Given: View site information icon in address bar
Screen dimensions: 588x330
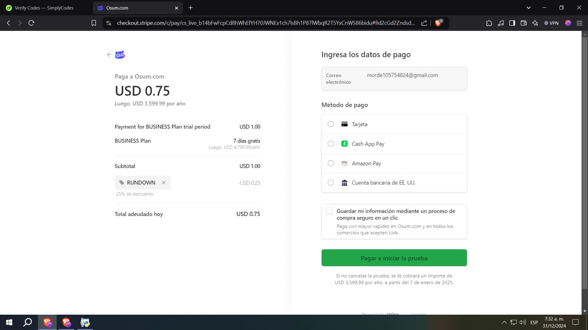Looking at the screenshot, I should pyautogui.click(x=109, y=23).
